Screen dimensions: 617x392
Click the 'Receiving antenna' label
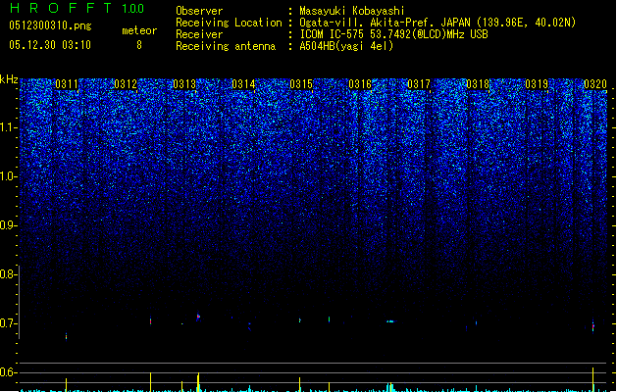click(226, 46)
